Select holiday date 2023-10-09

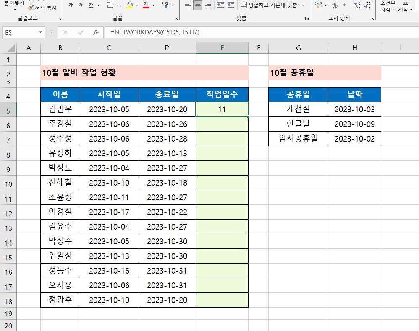(355, 124)
